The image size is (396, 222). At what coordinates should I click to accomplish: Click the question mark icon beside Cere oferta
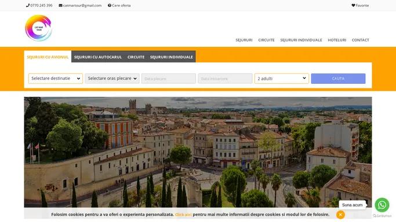(110, 5)
